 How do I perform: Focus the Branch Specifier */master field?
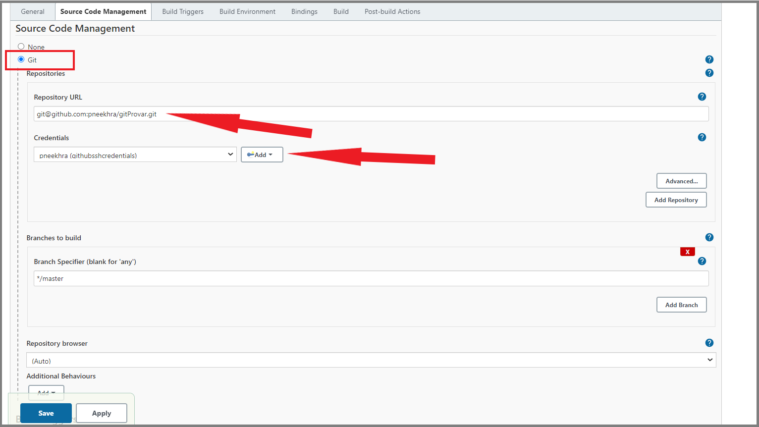[x=371, y=278]
